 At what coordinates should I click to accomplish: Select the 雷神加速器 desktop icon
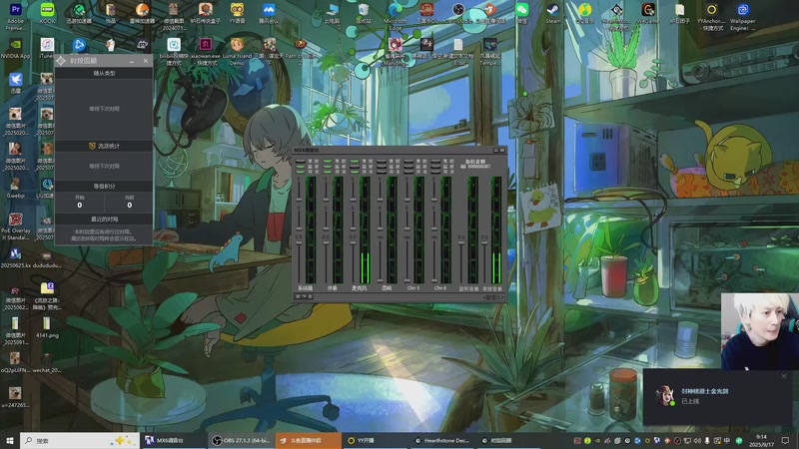coord(142,14)
